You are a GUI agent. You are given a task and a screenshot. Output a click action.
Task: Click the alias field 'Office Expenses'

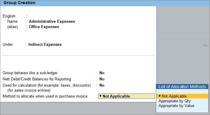[44, 27]
